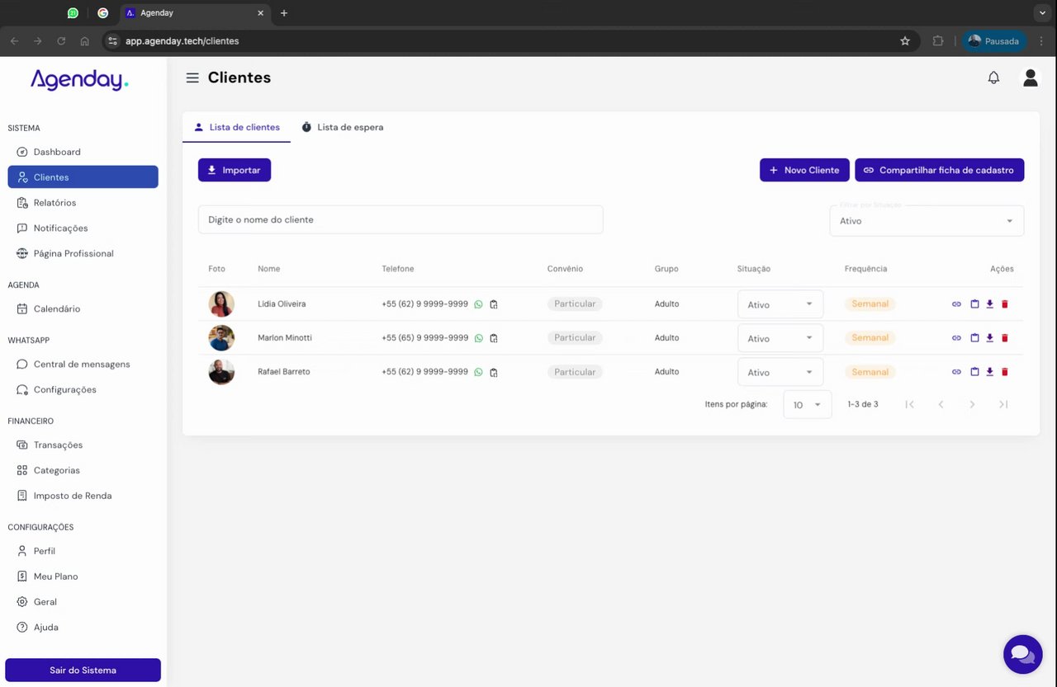Delete Rafael Barreto with the red trash icon

coord(1005,372)
